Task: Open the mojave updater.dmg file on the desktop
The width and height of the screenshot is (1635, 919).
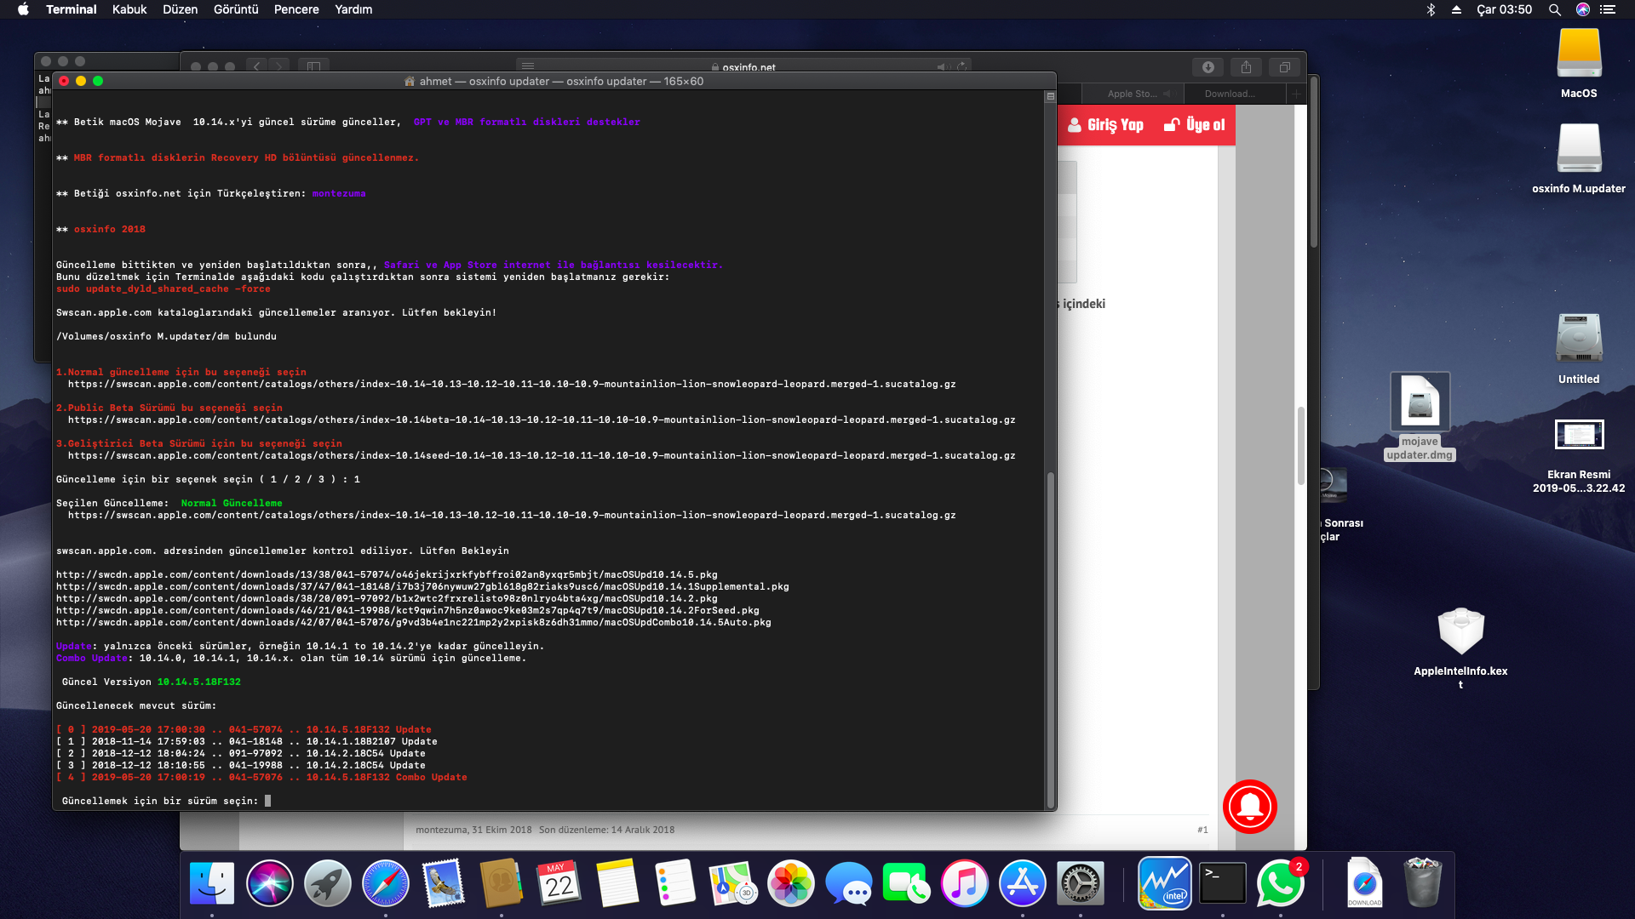Action: 1419,402
